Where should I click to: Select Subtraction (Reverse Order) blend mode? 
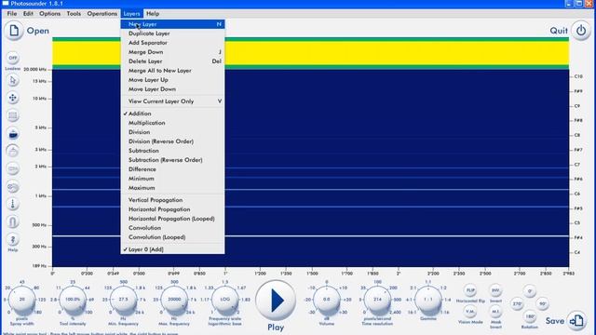click(x=172, y=160)
